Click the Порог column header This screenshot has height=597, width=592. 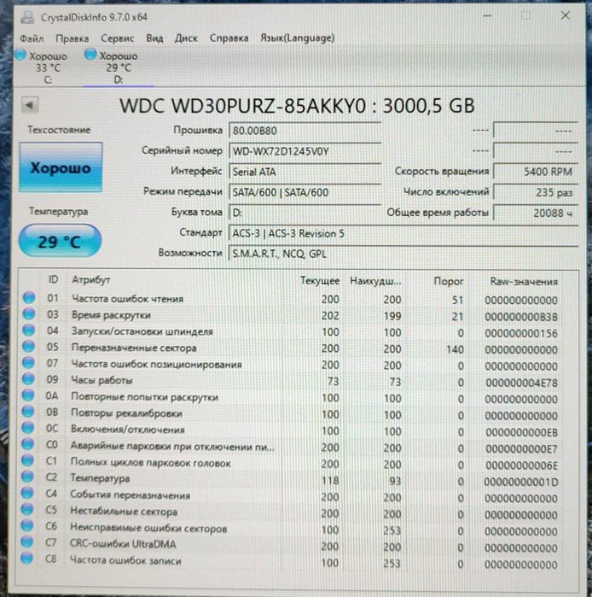(x=449, y=282)
